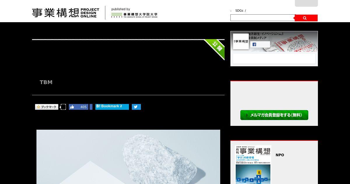This screenshot has width=350, height=184.
Task: Open the 月刊事業構想 magazine cover thumbnail
Action: tap(253, 164)
